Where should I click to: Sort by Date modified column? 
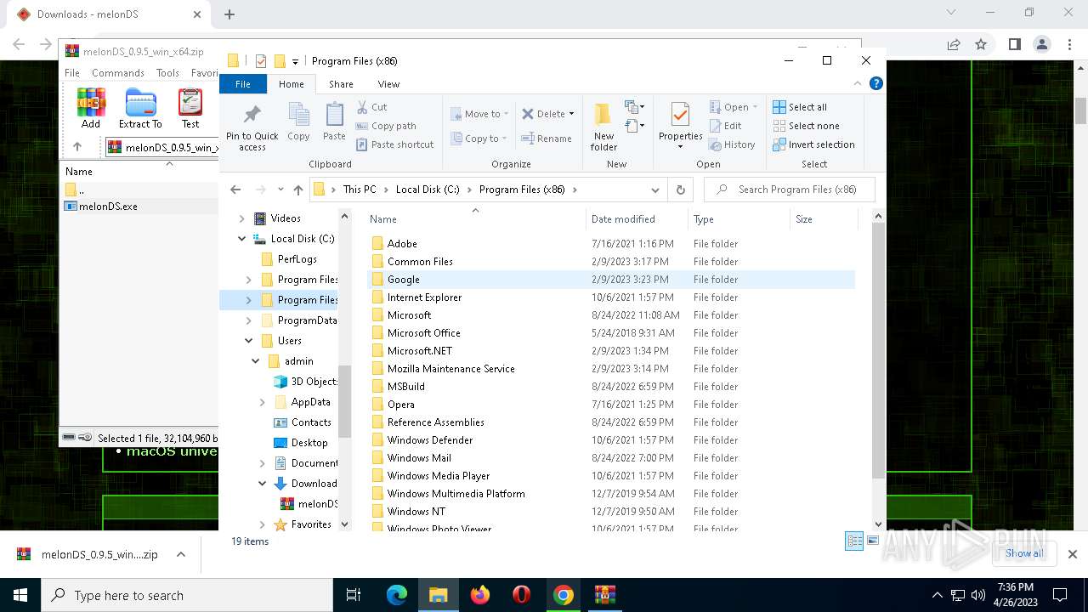[x=636, y=219]
